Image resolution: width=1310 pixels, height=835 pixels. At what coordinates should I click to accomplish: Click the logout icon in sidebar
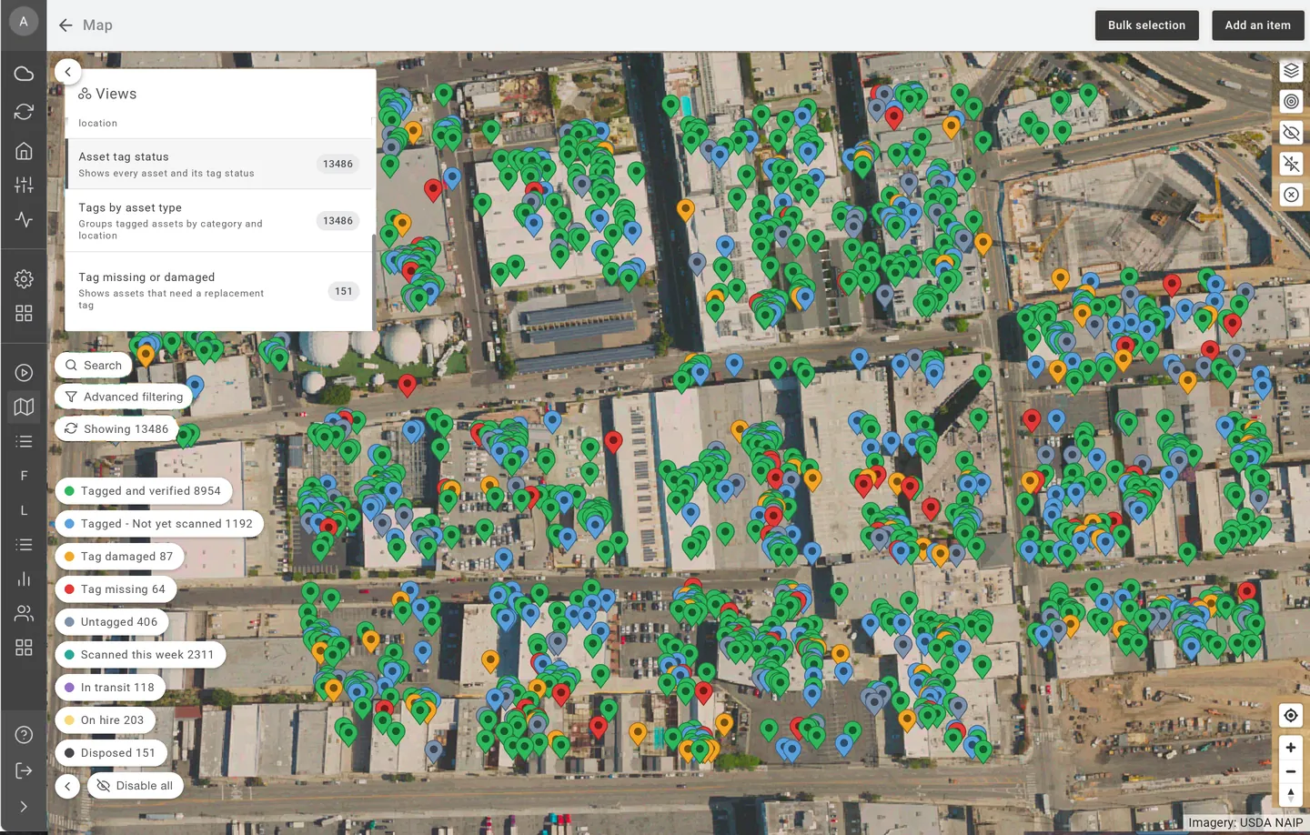coord(24,770)
